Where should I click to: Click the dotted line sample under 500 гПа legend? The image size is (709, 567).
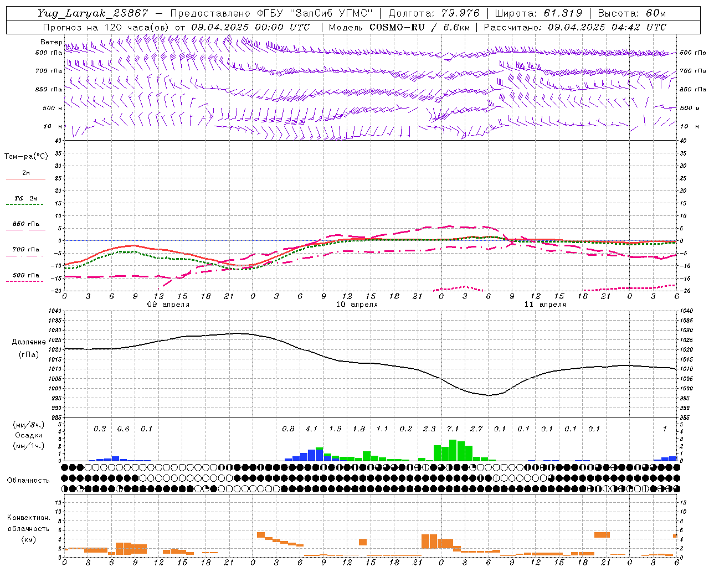click(x=24, y=282)
